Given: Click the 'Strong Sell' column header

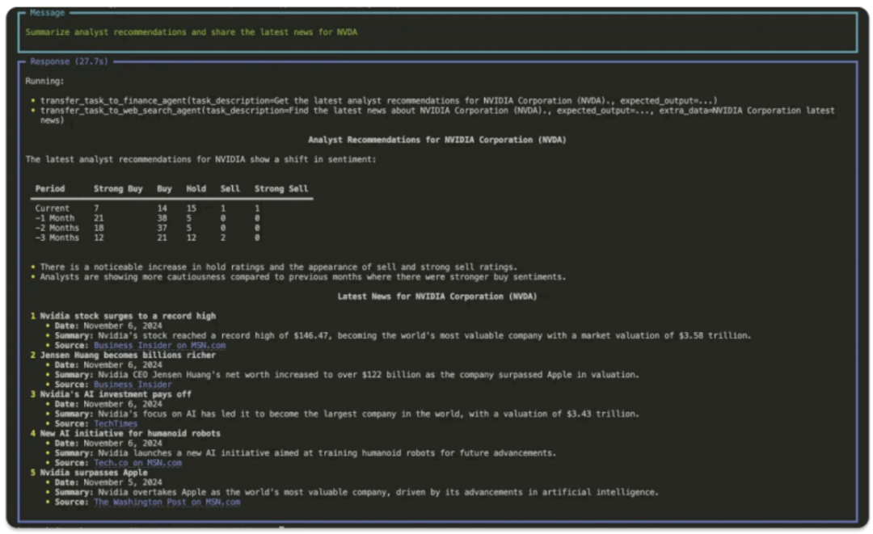Looking at the screenshot, I should click(x=281, y=188).
